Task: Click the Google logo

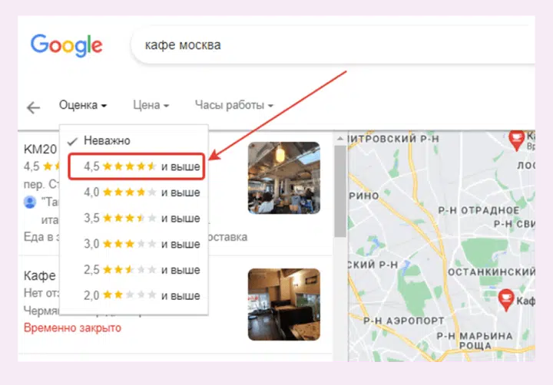Action: coord(66,45)
